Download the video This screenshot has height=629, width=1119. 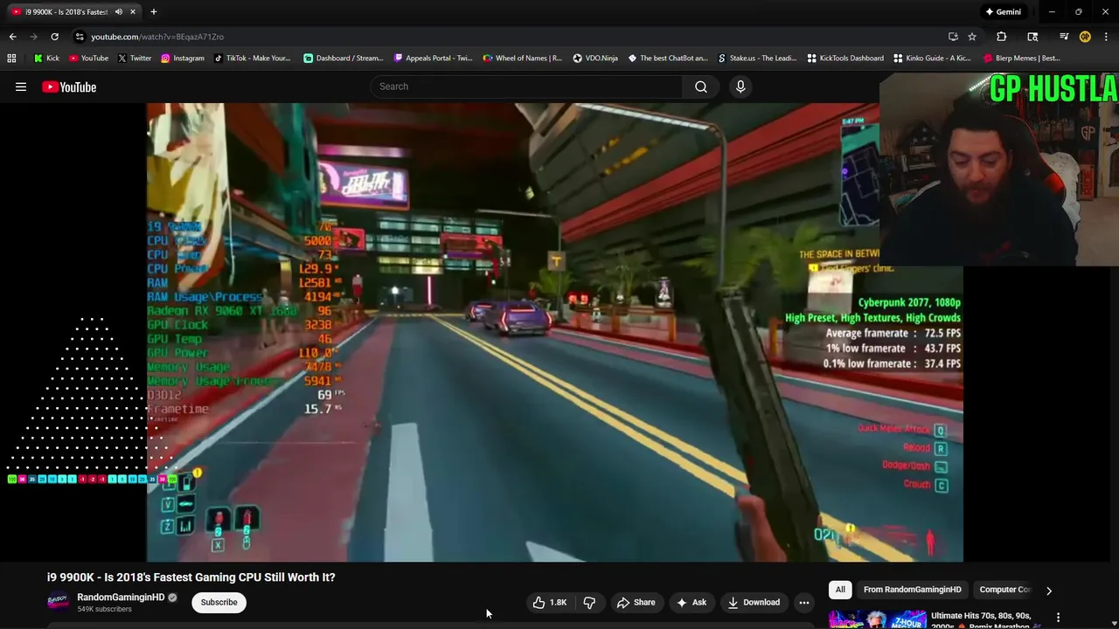[753, 602]
